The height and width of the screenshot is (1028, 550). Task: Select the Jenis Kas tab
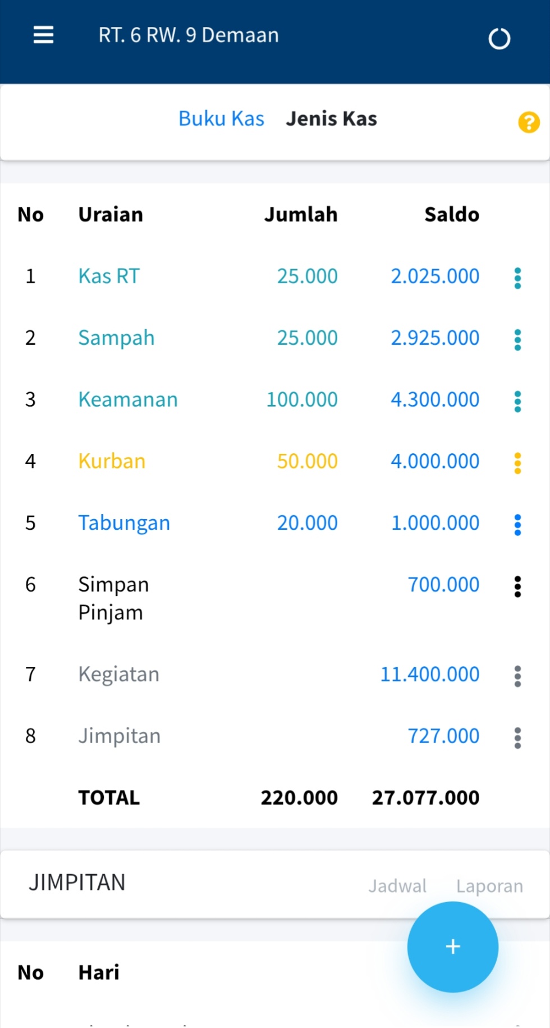331,119
